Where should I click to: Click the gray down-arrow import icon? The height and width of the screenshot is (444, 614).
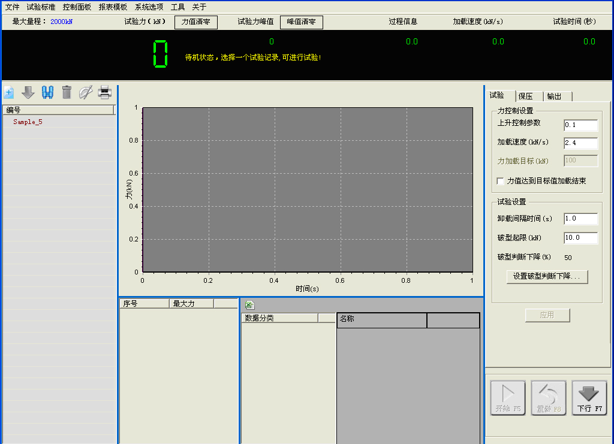(x=28, y=92)
